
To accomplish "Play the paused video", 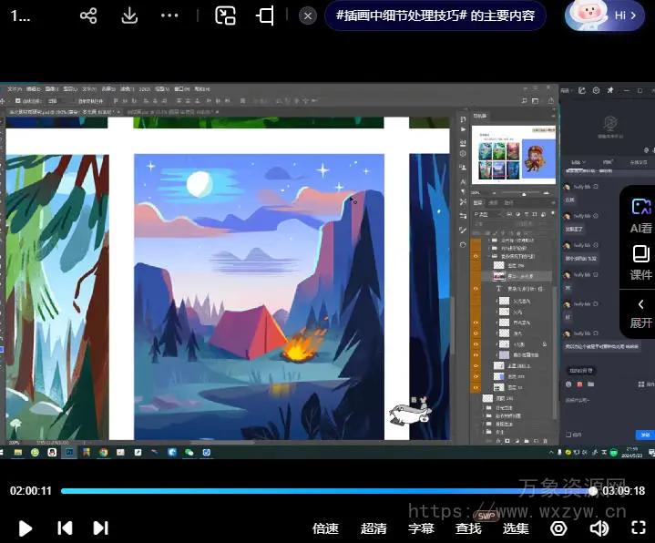I will [x=26, y=528].
